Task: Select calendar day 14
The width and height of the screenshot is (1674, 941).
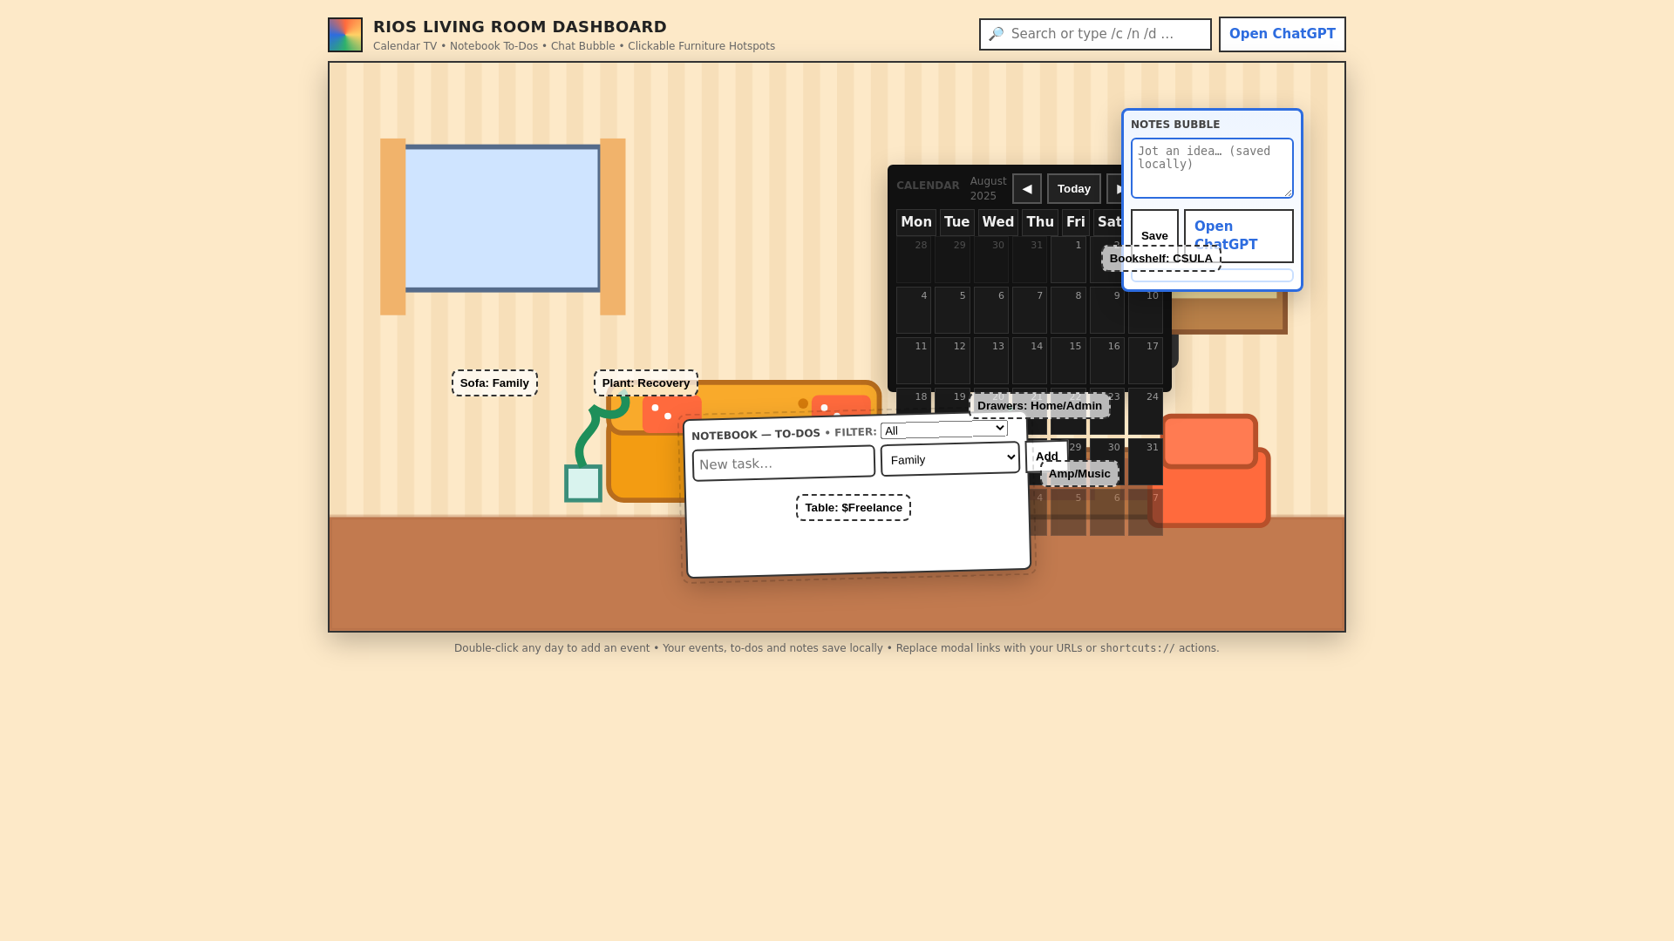Action: pos(1030,361)
